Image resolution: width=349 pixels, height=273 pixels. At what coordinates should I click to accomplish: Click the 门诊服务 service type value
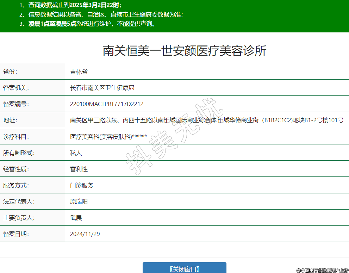[81, 185]
